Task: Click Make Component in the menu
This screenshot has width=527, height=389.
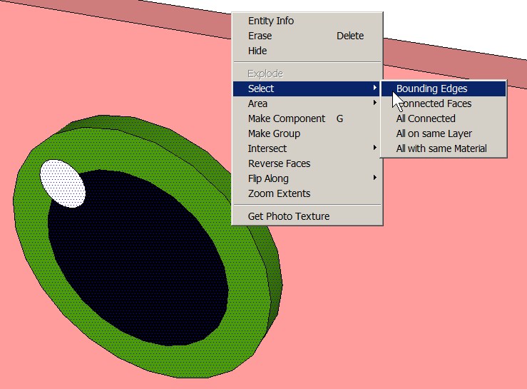Action: (286, 118)
